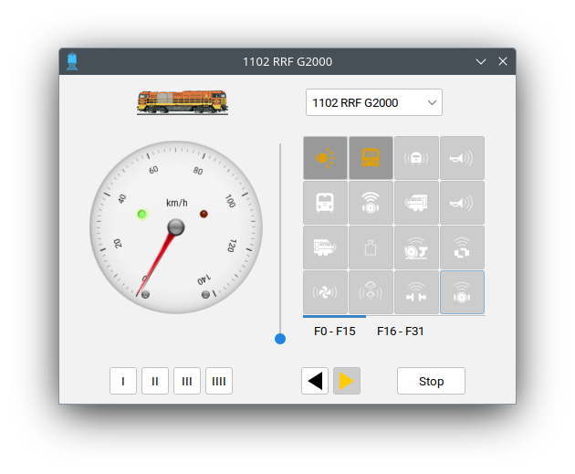Set direction to reverse with black arrow
This screenshot has height=474, width=575.
(x=315, y=381)
